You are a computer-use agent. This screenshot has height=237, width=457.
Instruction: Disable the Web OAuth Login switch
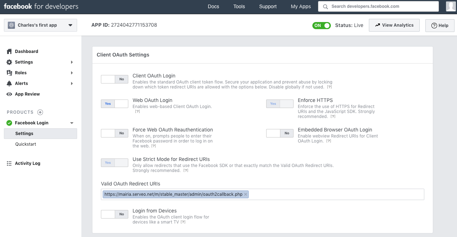pos(114,104)
